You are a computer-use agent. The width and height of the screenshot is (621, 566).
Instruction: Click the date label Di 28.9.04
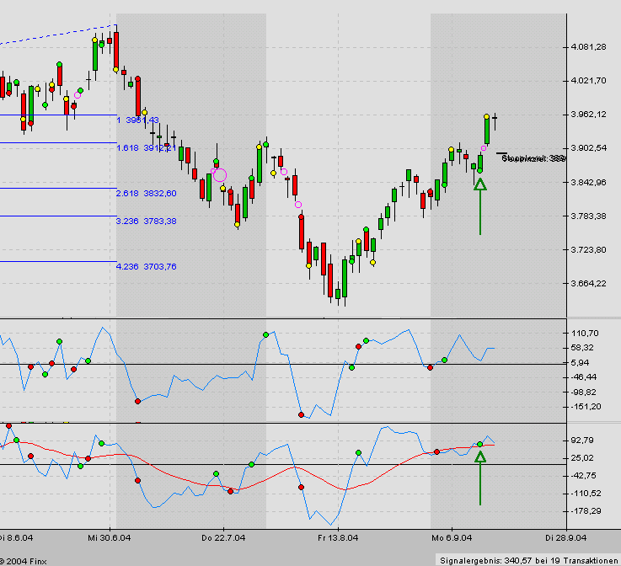[566, 538]
